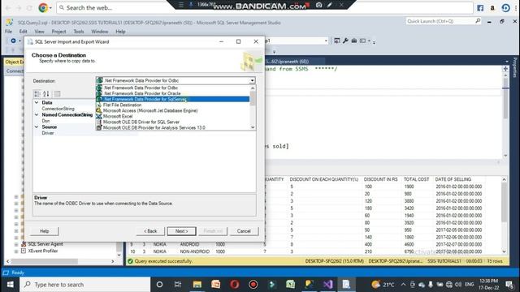Choose Microsoft Access (Microsoft Jet Database Engine)

click(172, 110)
